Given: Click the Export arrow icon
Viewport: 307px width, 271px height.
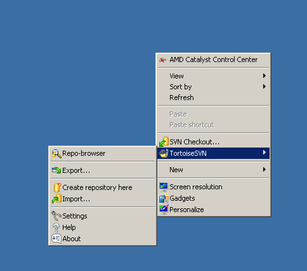Looking at the screenshot, I should 56,170.
